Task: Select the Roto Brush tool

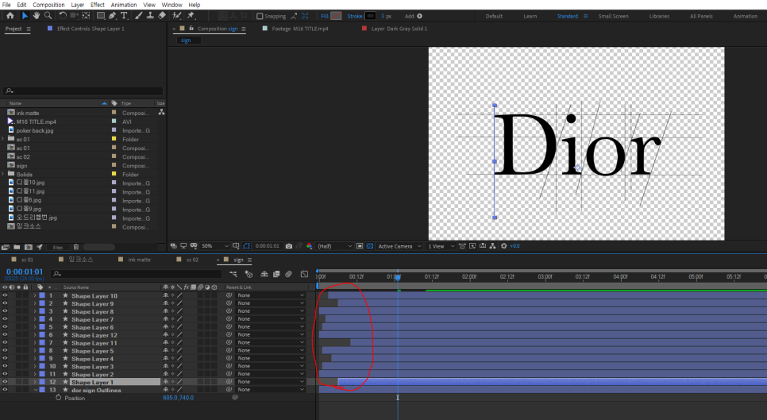Action: coord(178,16)
